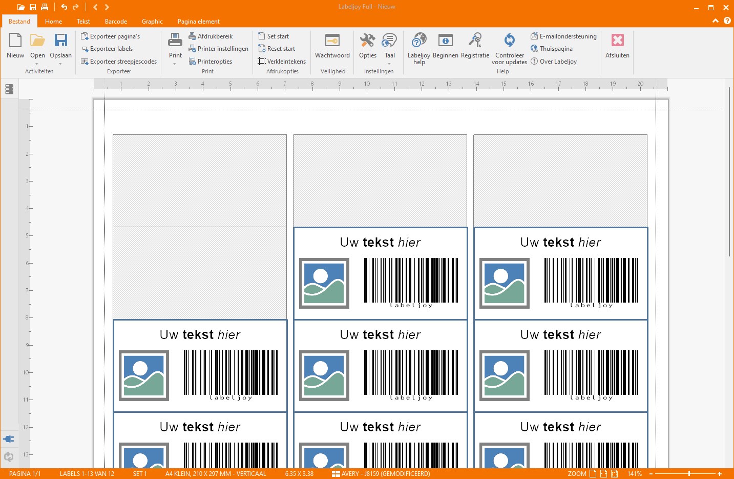
Task: Open Opties settings tools icon
Action: (367, 41)
